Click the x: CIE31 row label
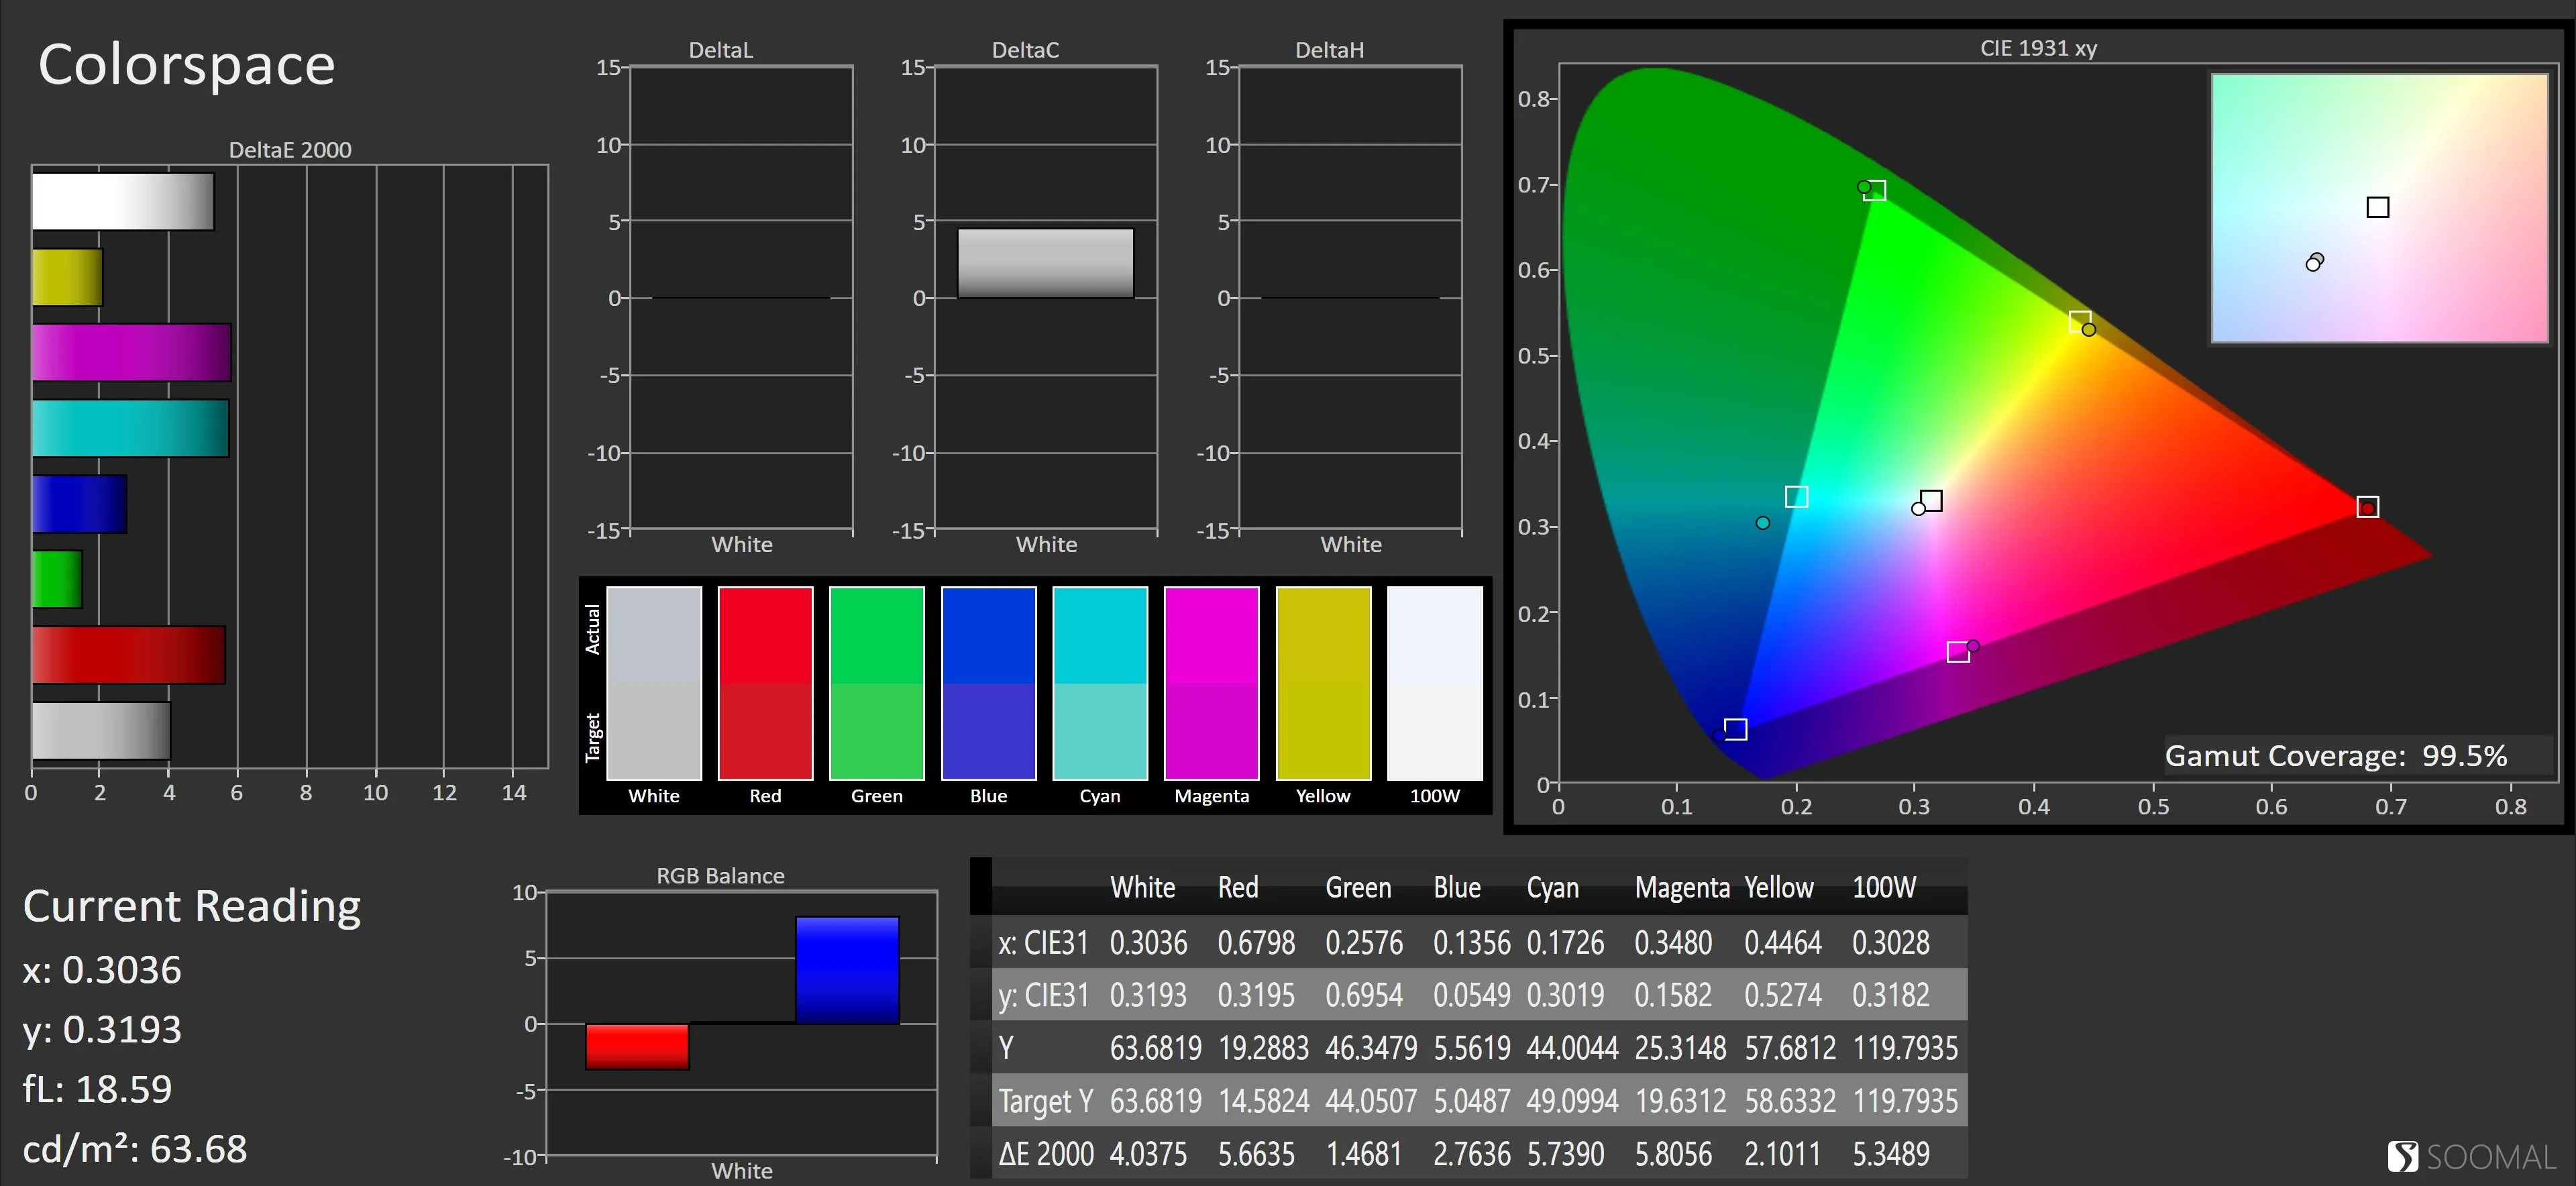Viewport: 2576px width, 1186px height. click(1043, 942)
